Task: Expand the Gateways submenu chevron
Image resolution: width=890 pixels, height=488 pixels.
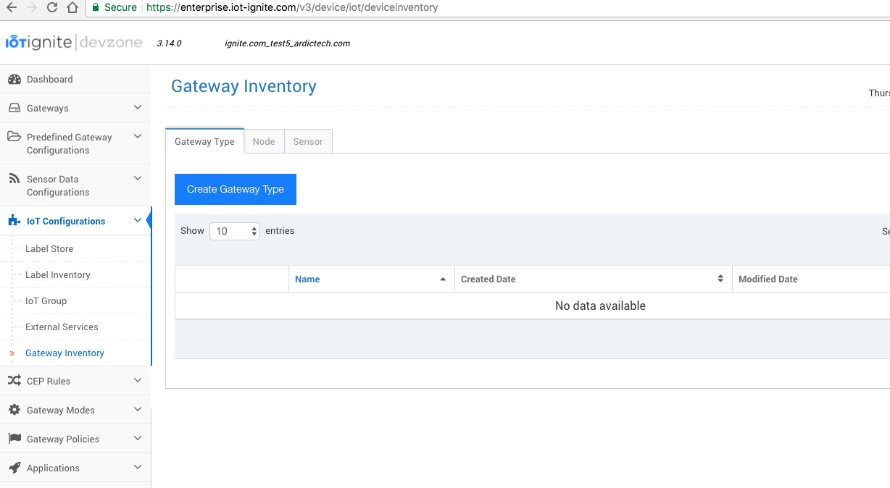Action: [x=138, y=107]
